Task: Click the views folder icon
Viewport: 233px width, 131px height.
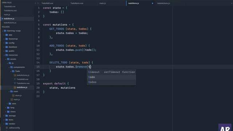Action: tap(8, 112)
